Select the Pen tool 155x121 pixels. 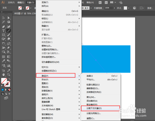tap(4, 27)
